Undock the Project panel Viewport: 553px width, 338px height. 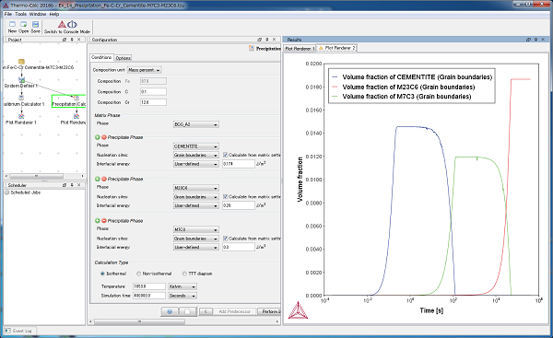tap(65, 40)
